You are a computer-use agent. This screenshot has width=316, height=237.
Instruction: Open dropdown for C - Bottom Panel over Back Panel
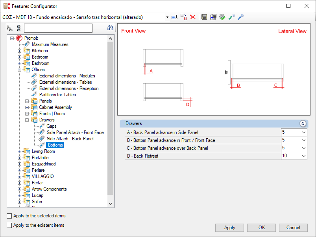tap(304, 148)
